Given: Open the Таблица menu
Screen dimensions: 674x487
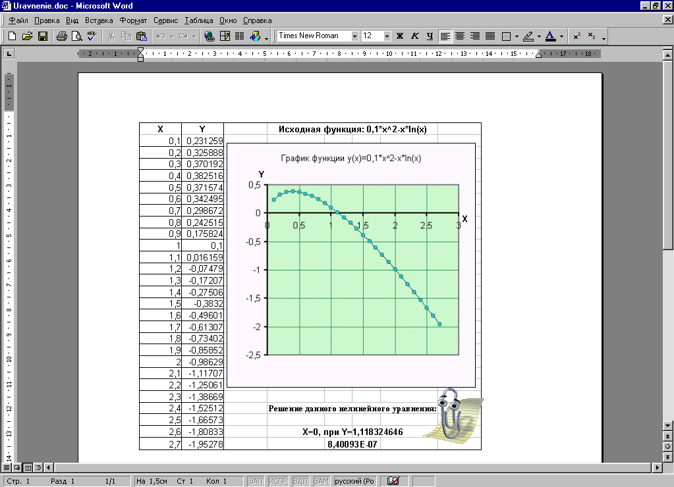Looking at the screenshot, I should tap(198, 20).
